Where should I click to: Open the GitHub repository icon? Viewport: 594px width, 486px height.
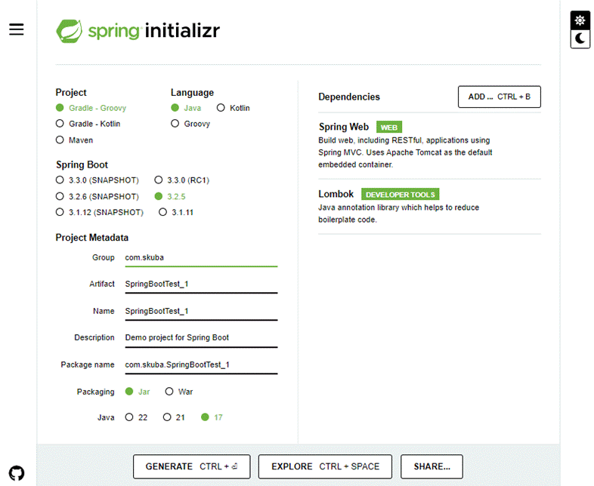[x=17, y=472]
